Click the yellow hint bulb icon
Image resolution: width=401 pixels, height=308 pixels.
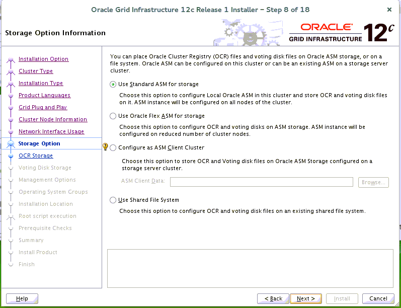click(x=105, y=146)
